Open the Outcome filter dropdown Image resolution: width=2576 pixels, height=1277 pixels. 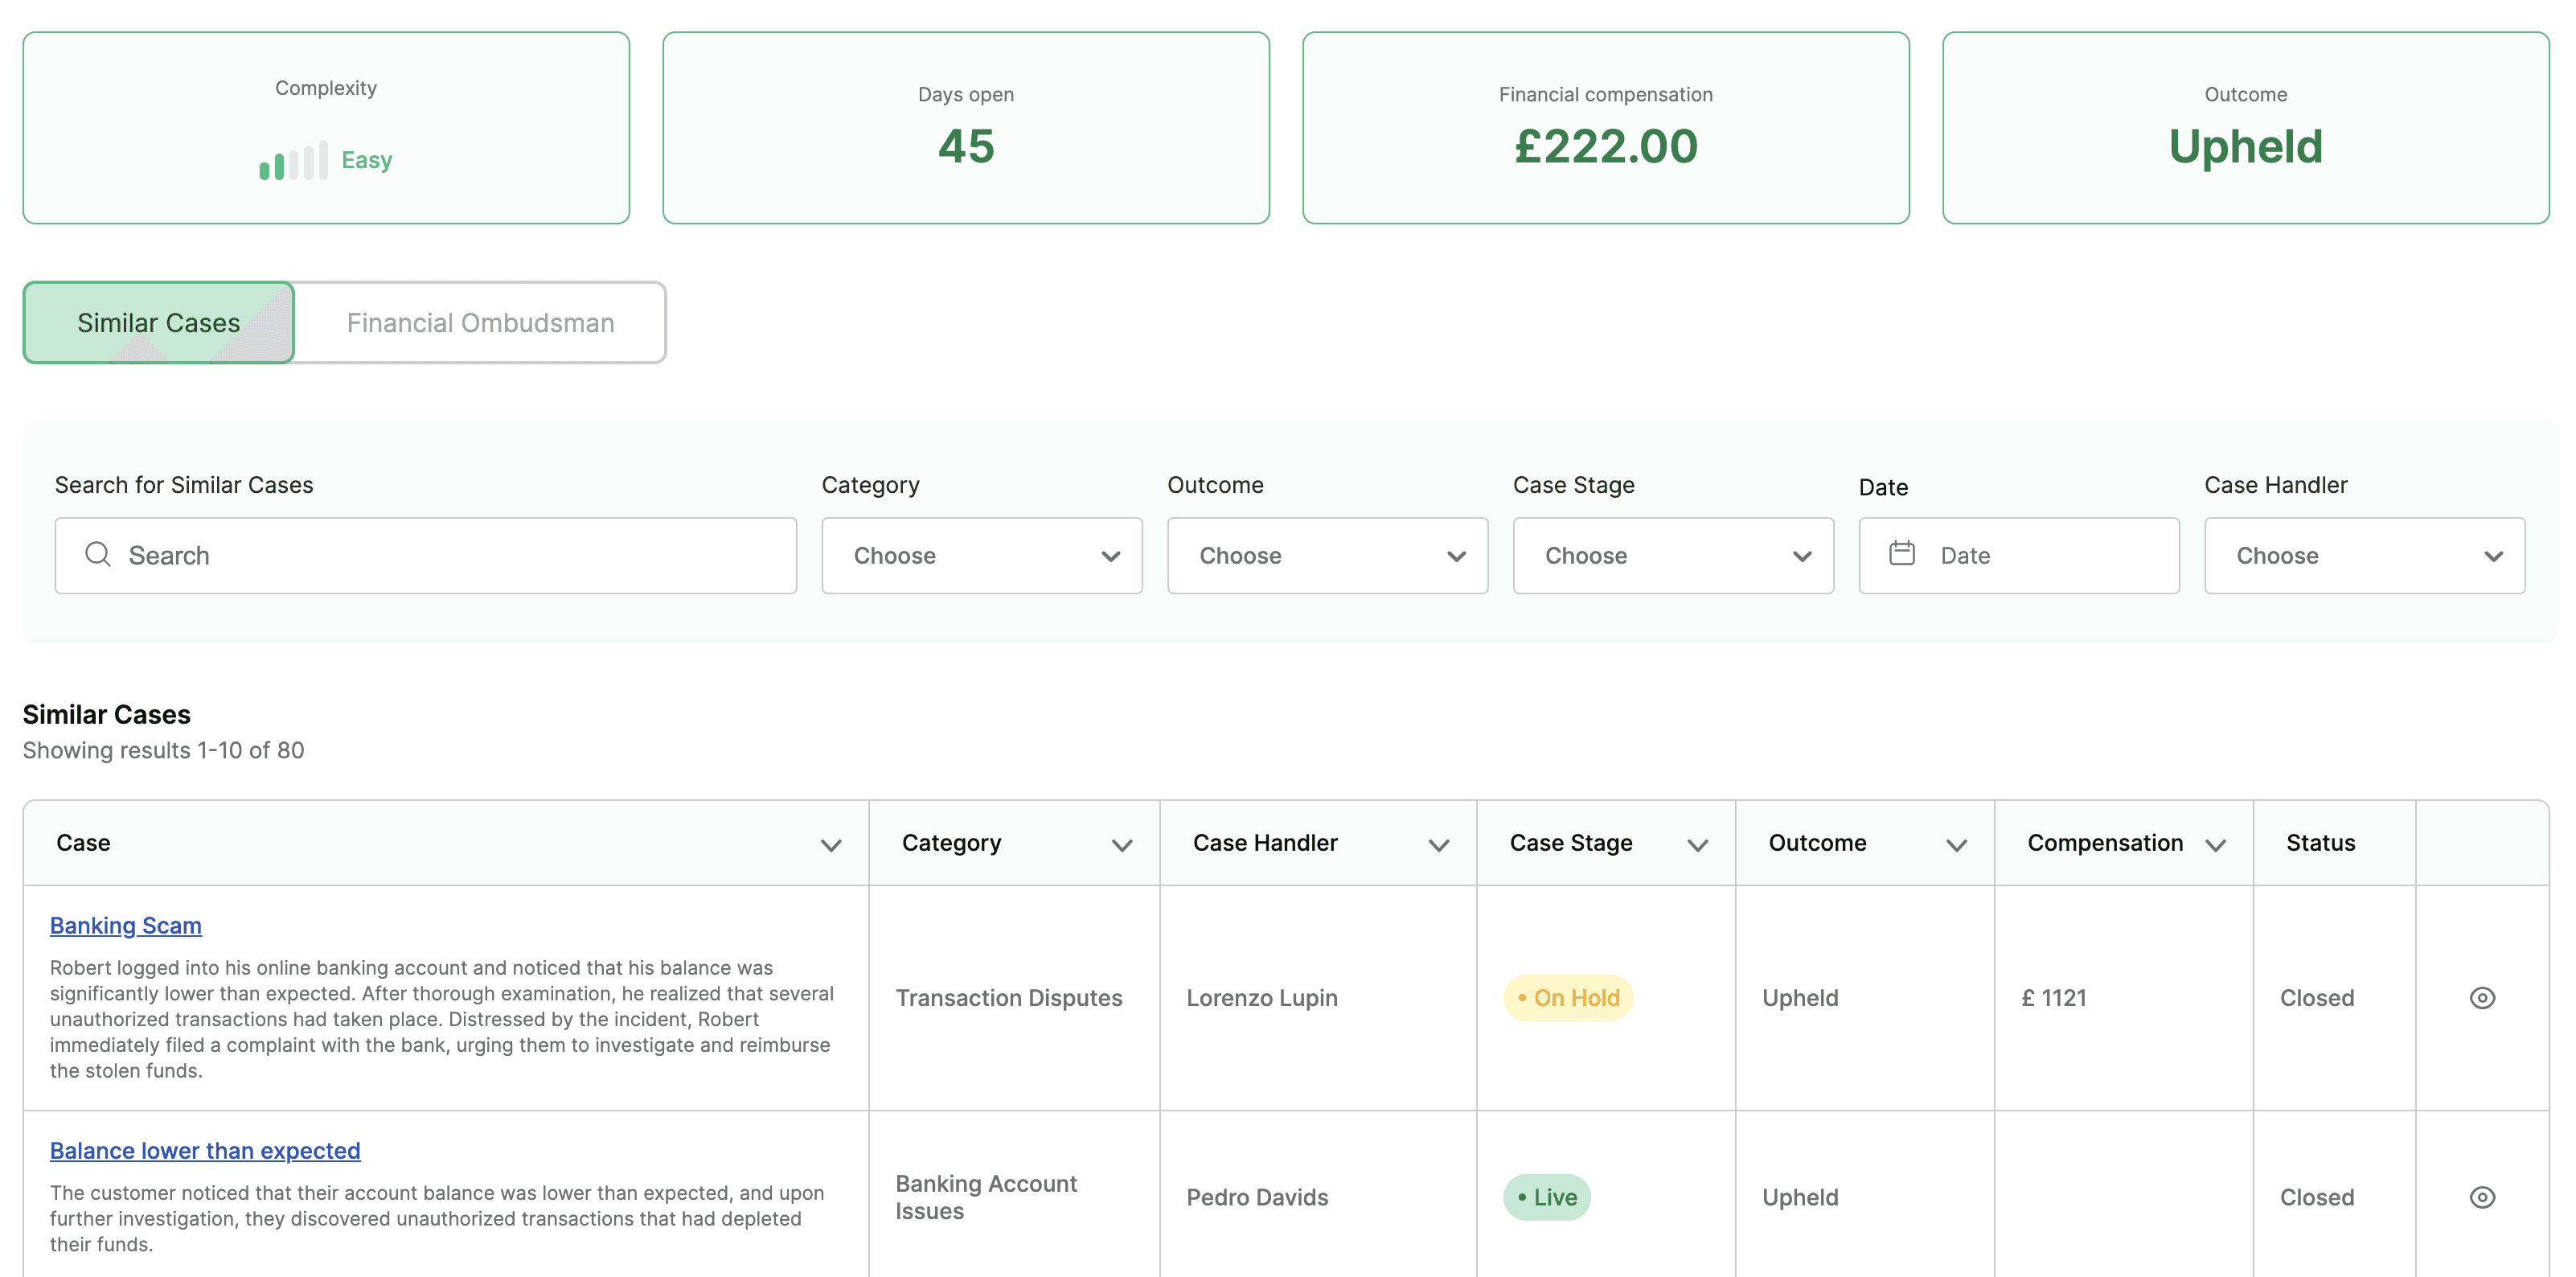[x=1327, y=555]
